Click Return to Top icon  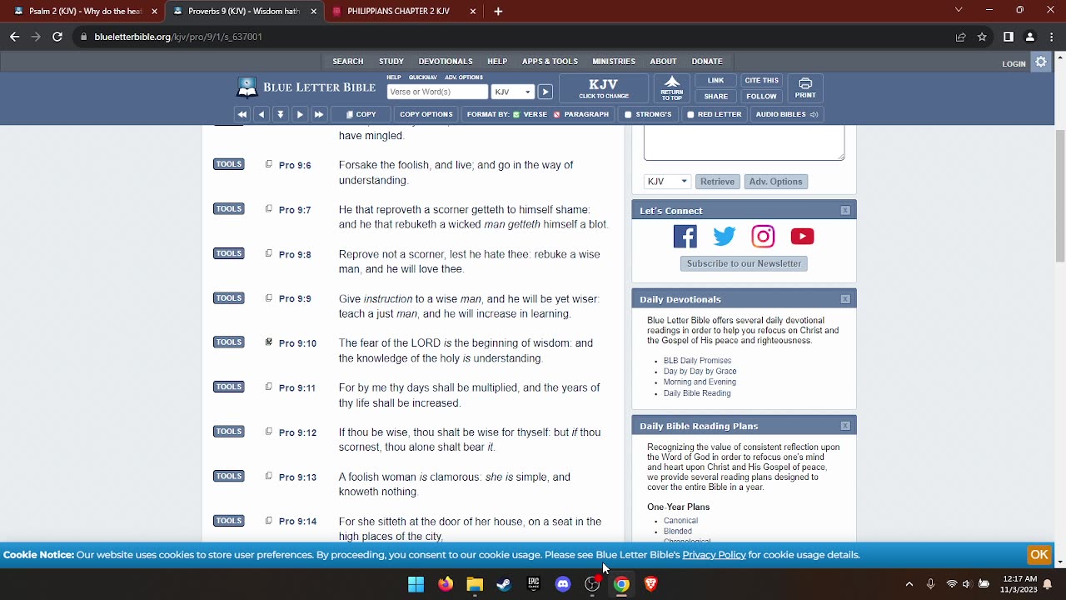(672, 88)
